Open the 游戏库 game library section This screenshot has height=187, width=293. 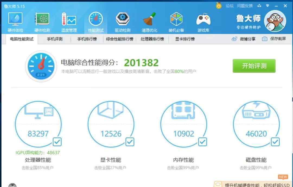tap(203, 22)
